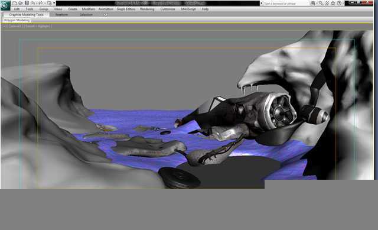Image resolution: width=378 pixels, height=230 pixels.
Task: Click the New Scene icon
Action: [15, 3]
